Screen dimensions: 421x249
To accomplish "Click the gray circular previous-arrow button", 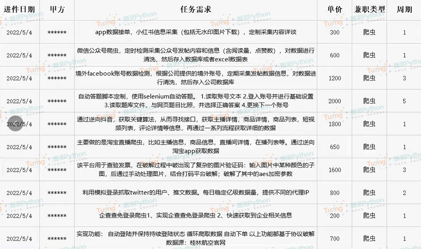I will [x=15, y=123].
